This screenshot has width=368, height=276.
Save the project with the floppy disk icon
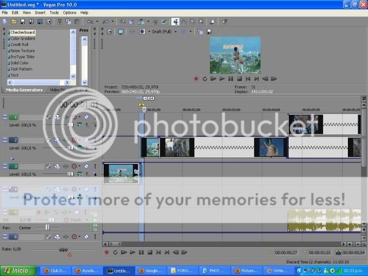(x=22, y=22)
